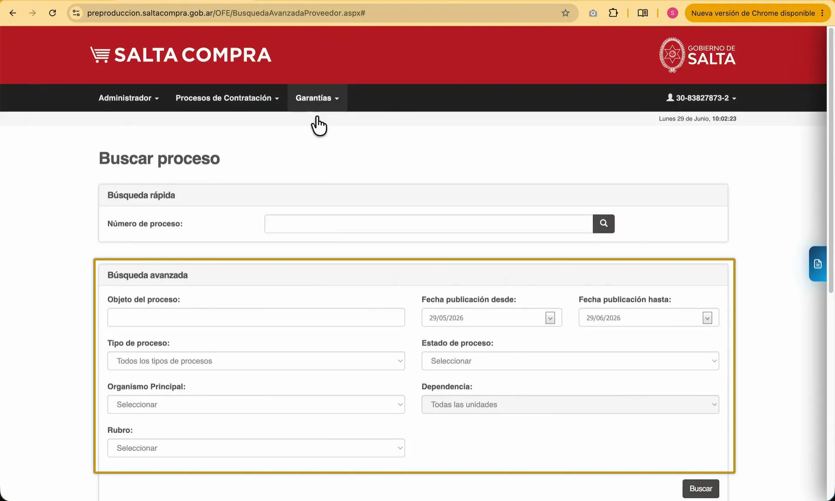Expand Dependencia Todas las unidades dropdown
This screenshot has width=835, height=501.
pos(570,404)
